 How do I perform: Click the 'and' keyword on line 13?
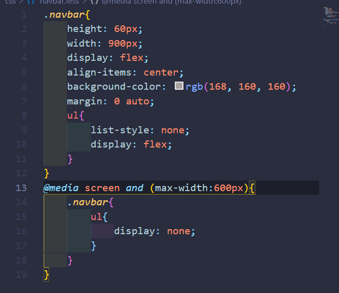(x=134, y=188)
